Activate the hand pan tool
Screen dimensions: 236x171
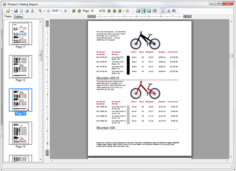tap(163, 11)
